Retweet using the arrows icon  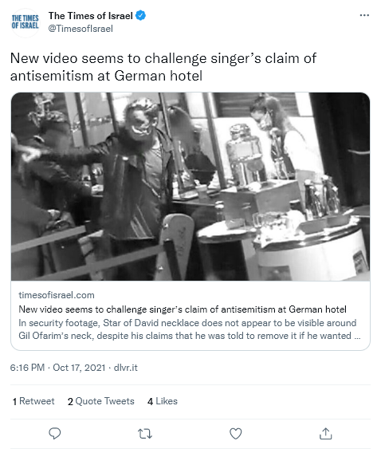click(x=145, y=434)
